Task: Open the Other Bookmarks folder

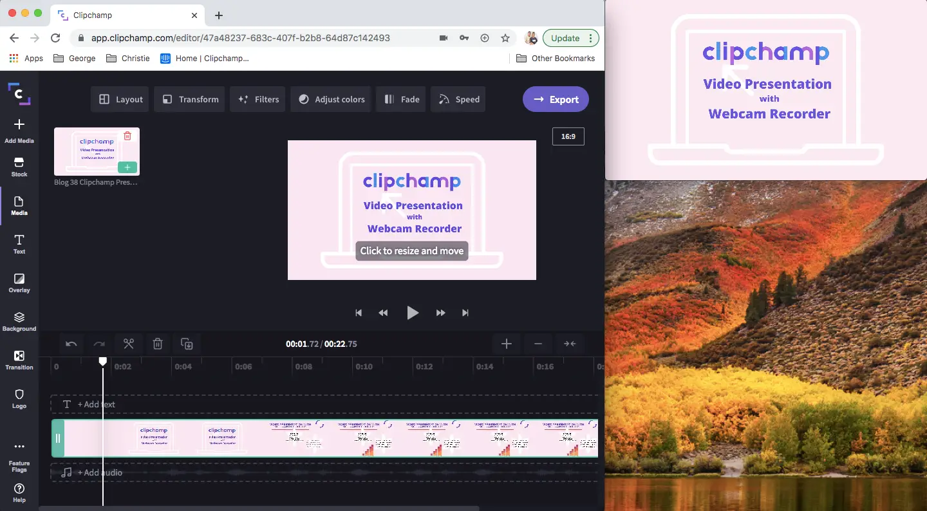Action: pyautogui.click(x=556, y=58)
